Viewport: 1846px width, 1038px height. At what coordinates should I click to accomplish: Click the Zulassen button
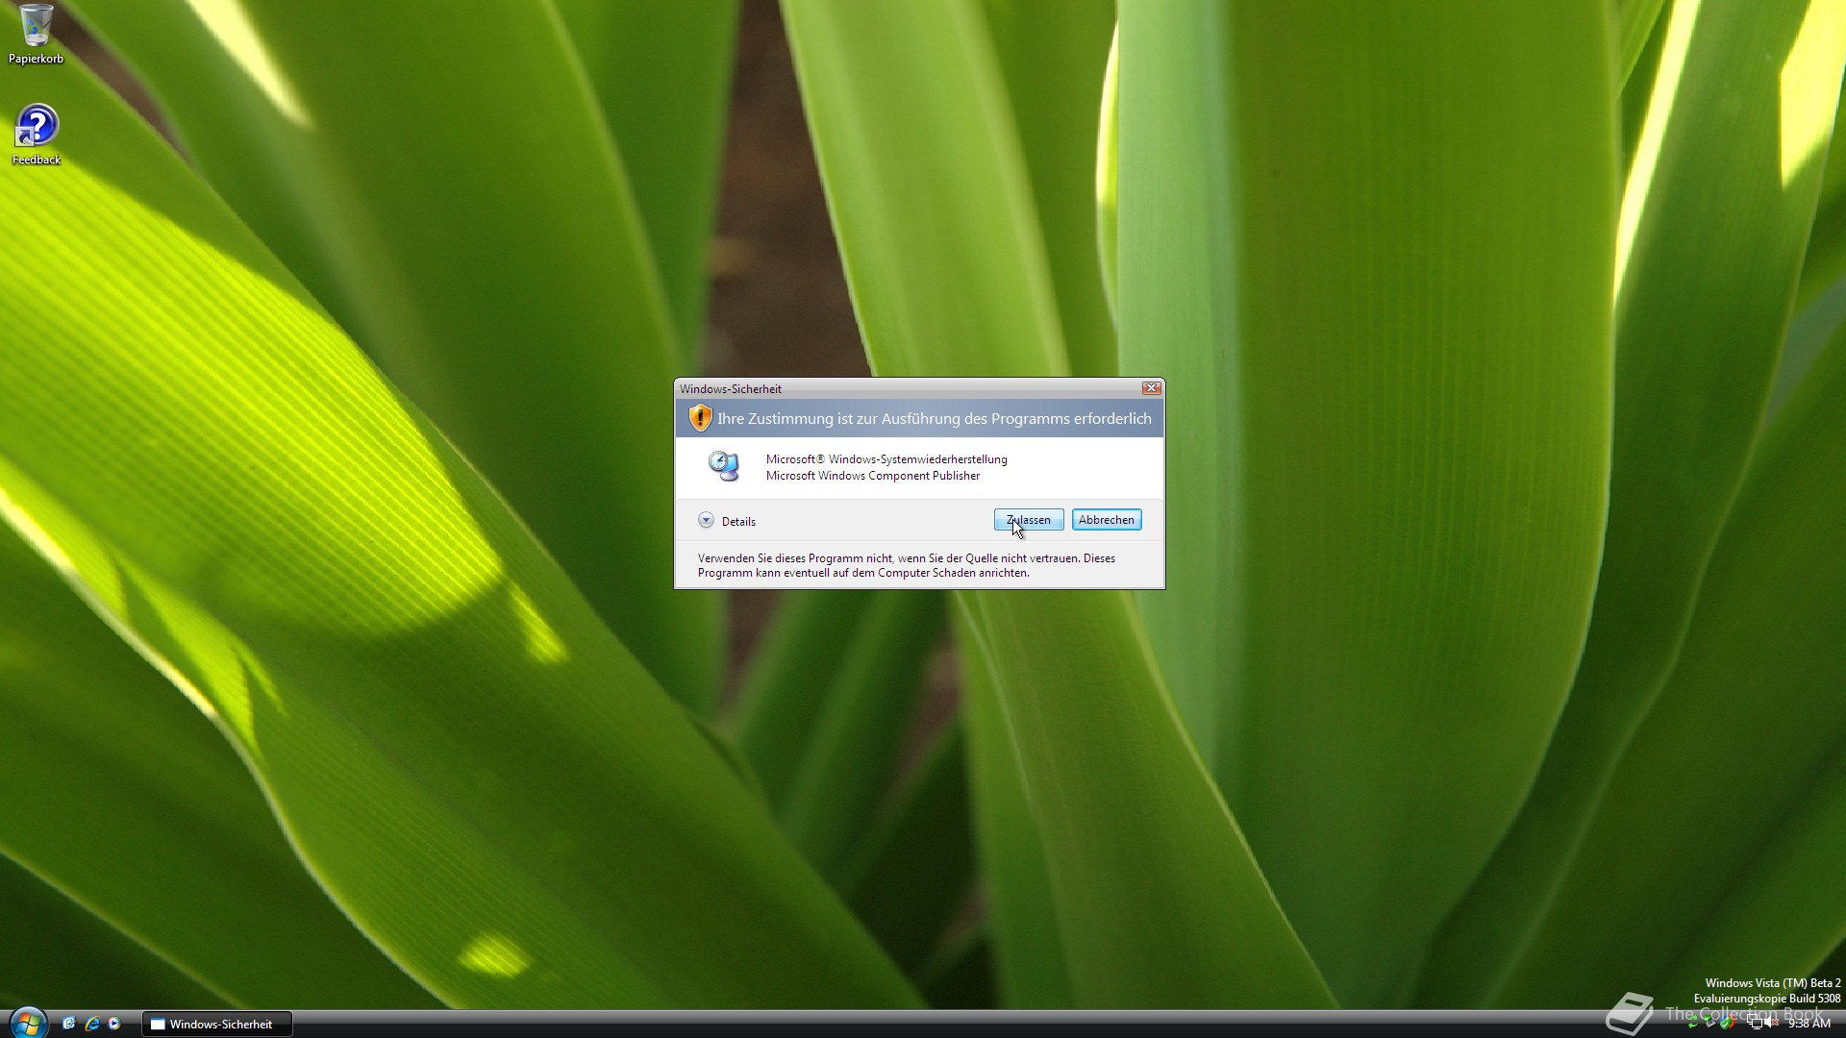1028,520
